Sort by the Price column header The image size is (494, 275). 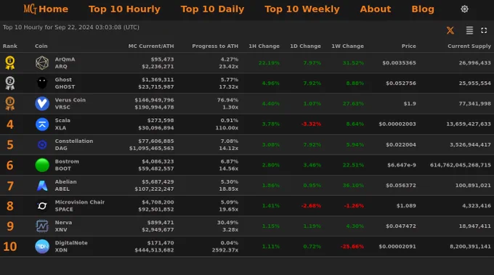(x=408, y=46)
